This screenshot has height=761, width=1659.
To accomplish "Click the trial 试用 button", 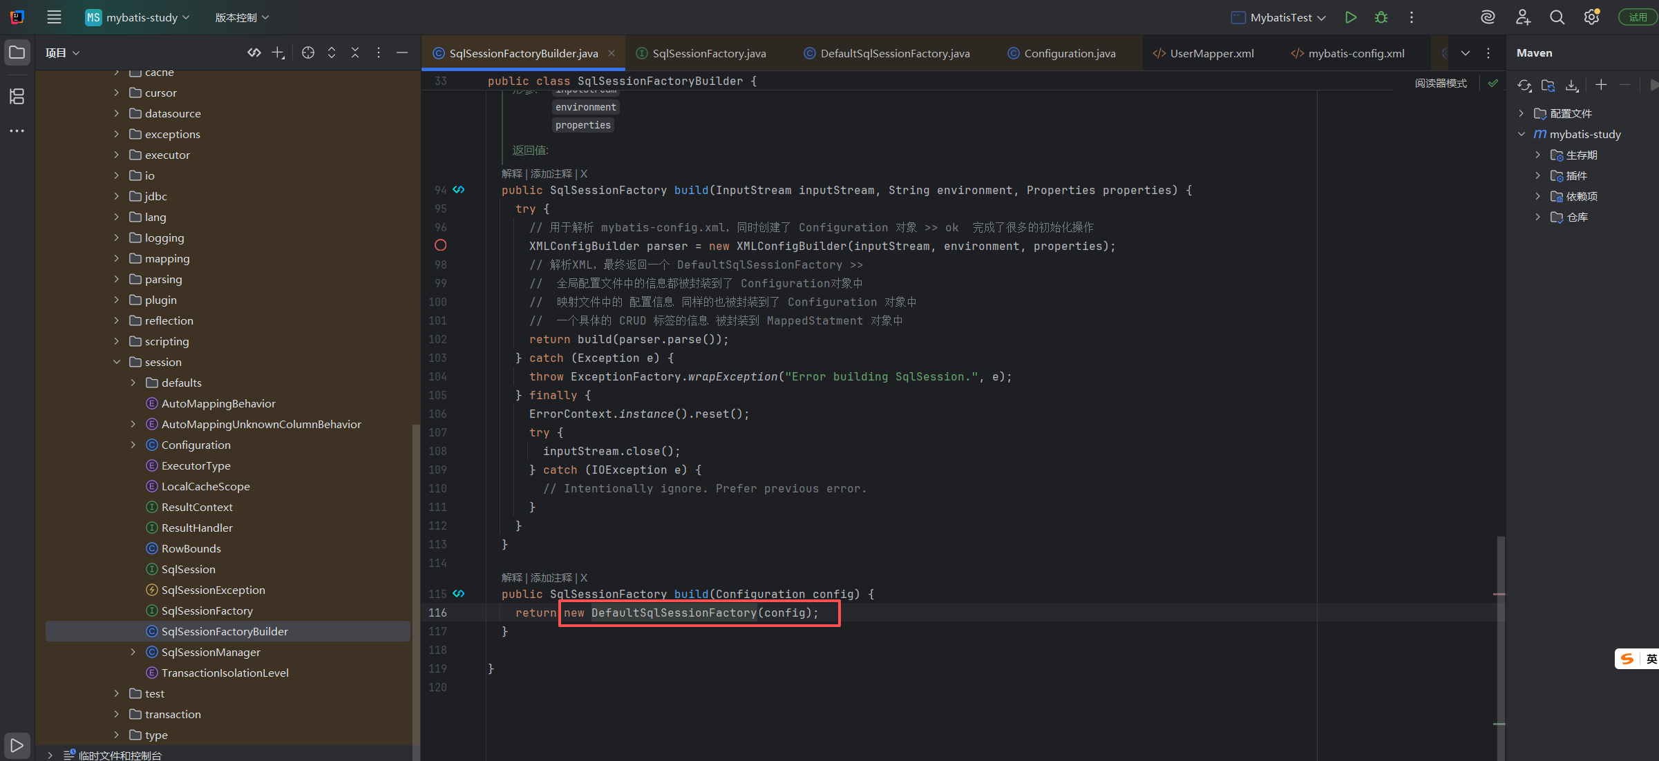I will click(1637, 17).
